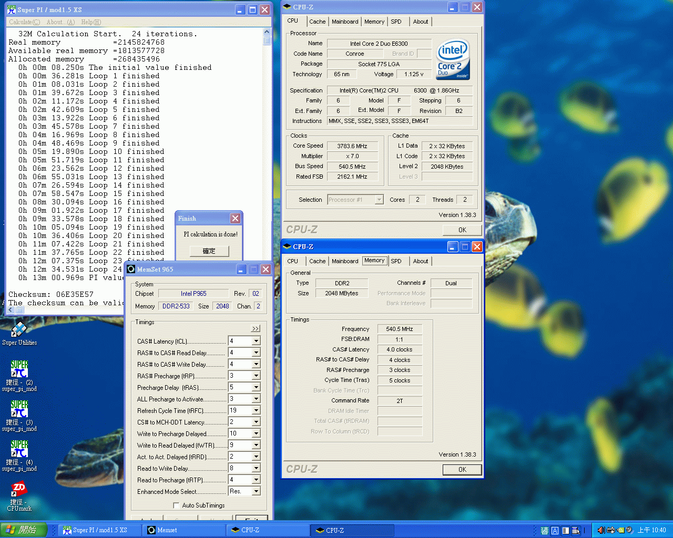
Task: Open Calculate menu in Super PI
Action: pos(24,22)
